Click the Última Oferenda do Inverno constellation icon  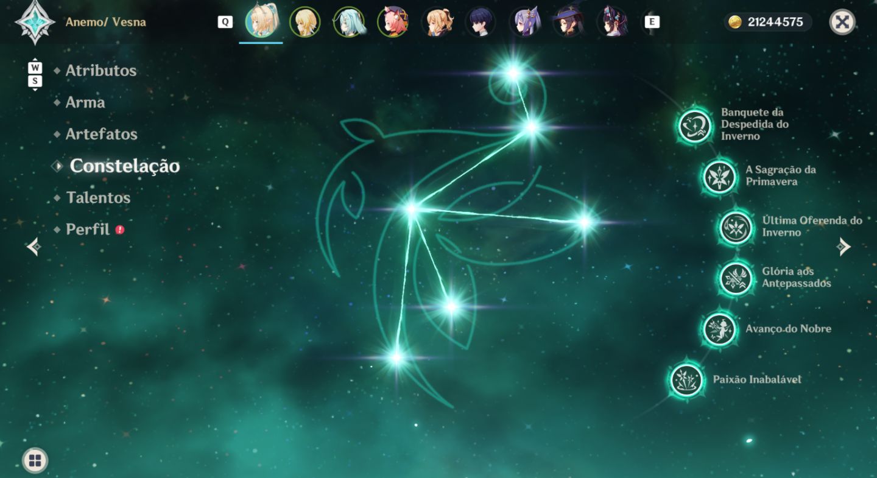coord(736,227)
